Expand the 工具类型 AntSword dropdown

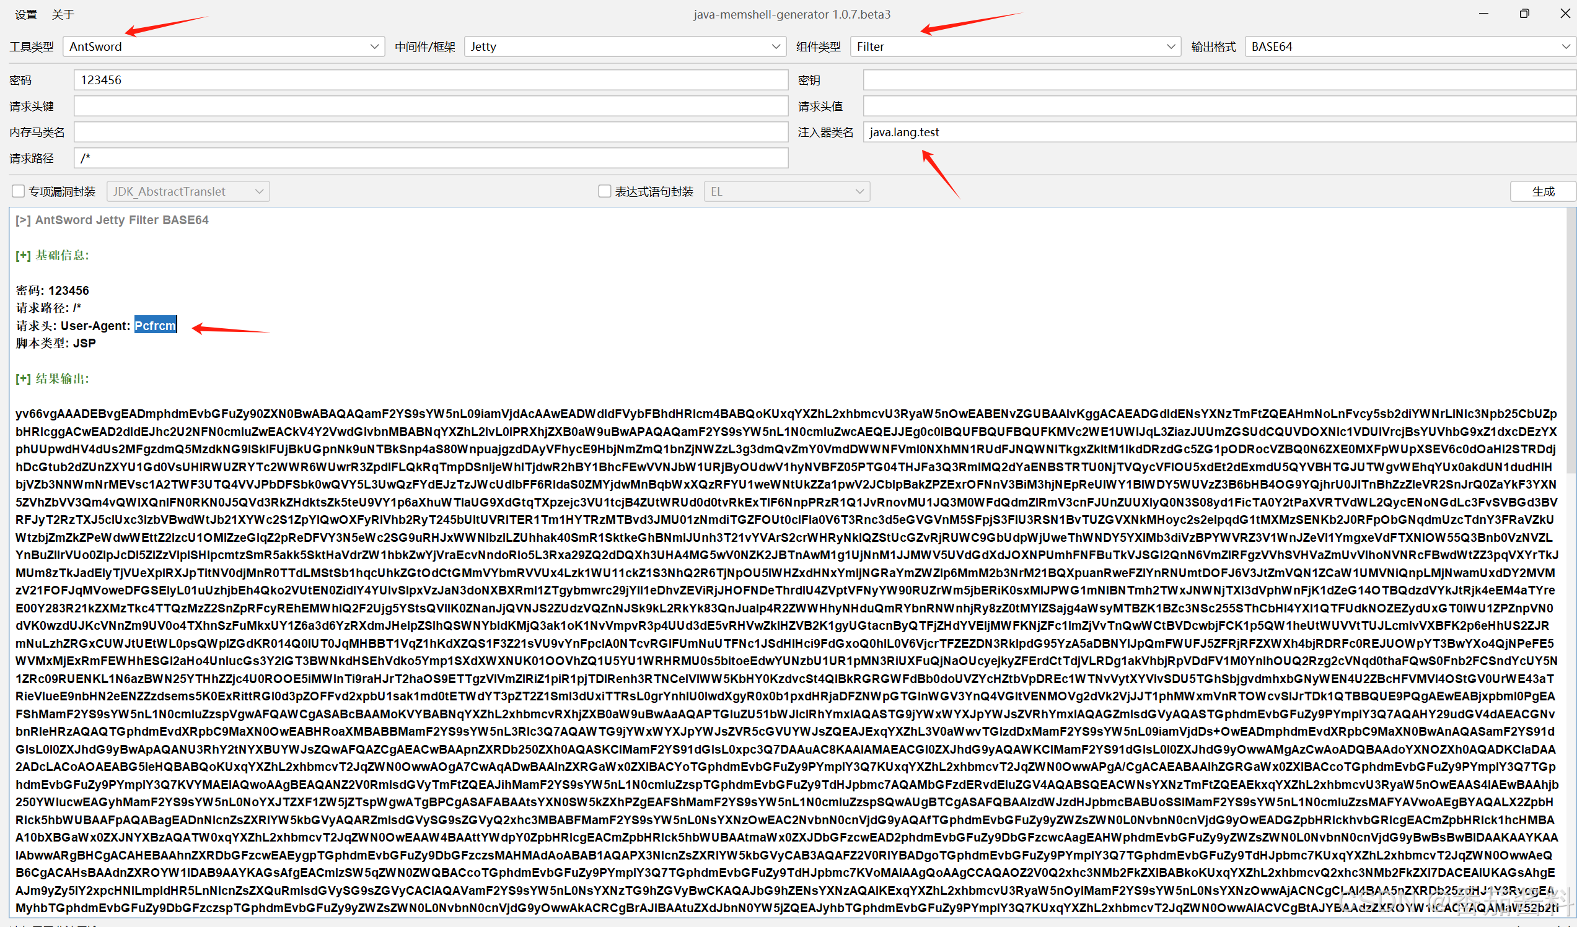[224, 46]
